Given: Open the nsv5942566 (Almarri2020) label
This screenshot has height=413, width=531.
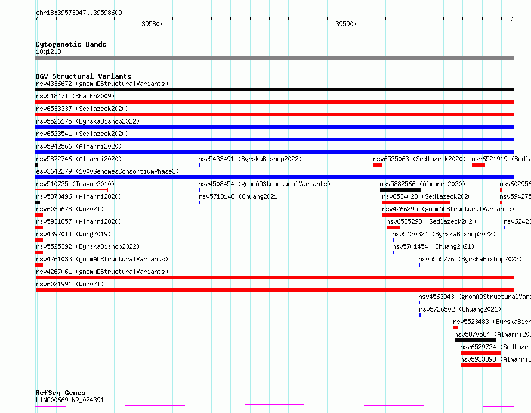Looking at the screenshot, I should [79, 146].
